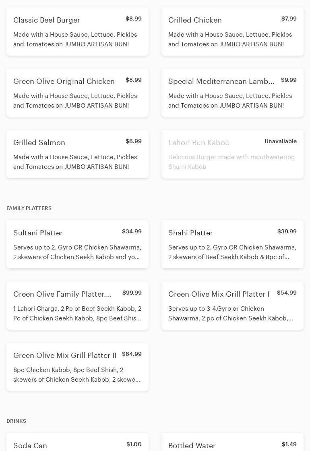The image size is (310, 451).
Task: Select the Bottled Water drink
Action: 232,444
